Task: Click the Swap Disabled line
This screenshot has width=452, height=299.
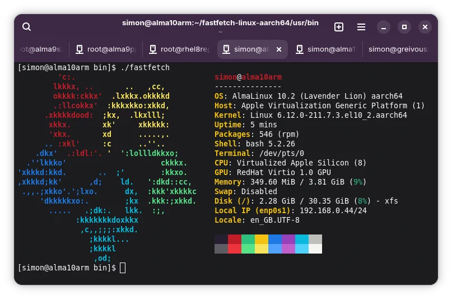Action: (245, 191)
